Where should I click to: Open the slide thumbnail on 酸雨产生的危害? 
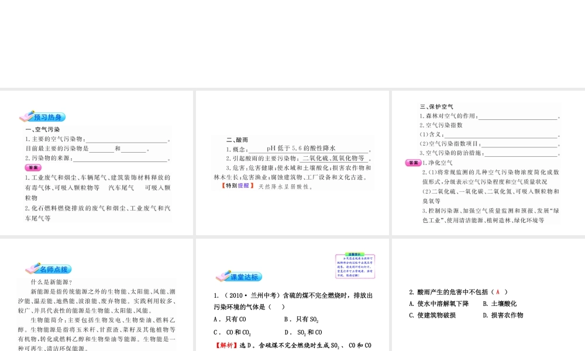click(x=488, y=295)
